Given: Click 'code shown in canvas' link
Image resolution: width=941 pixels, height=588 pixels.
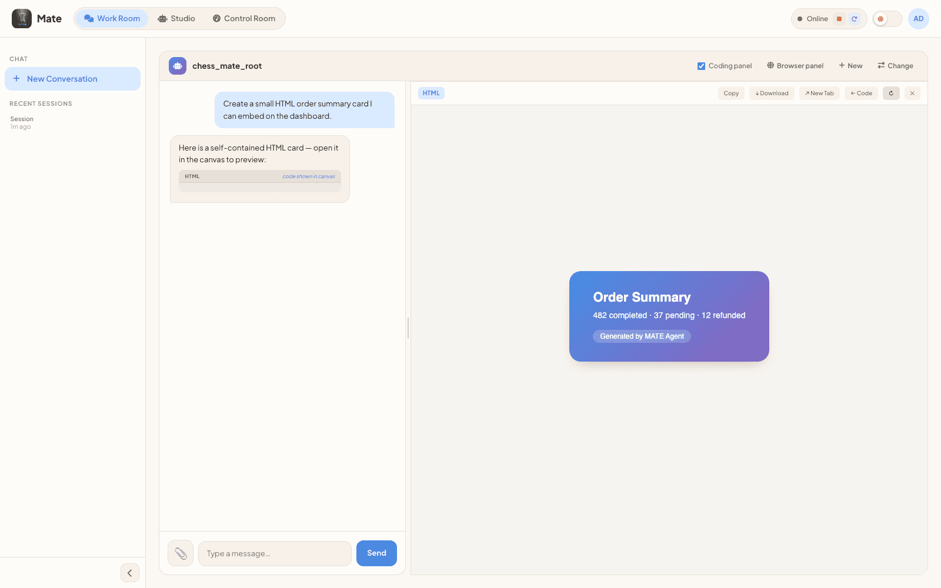Looking at the screenshot, I should 309,176.
